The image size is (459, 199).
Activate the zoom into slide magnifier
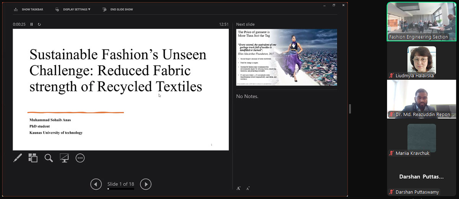[49, 158]
